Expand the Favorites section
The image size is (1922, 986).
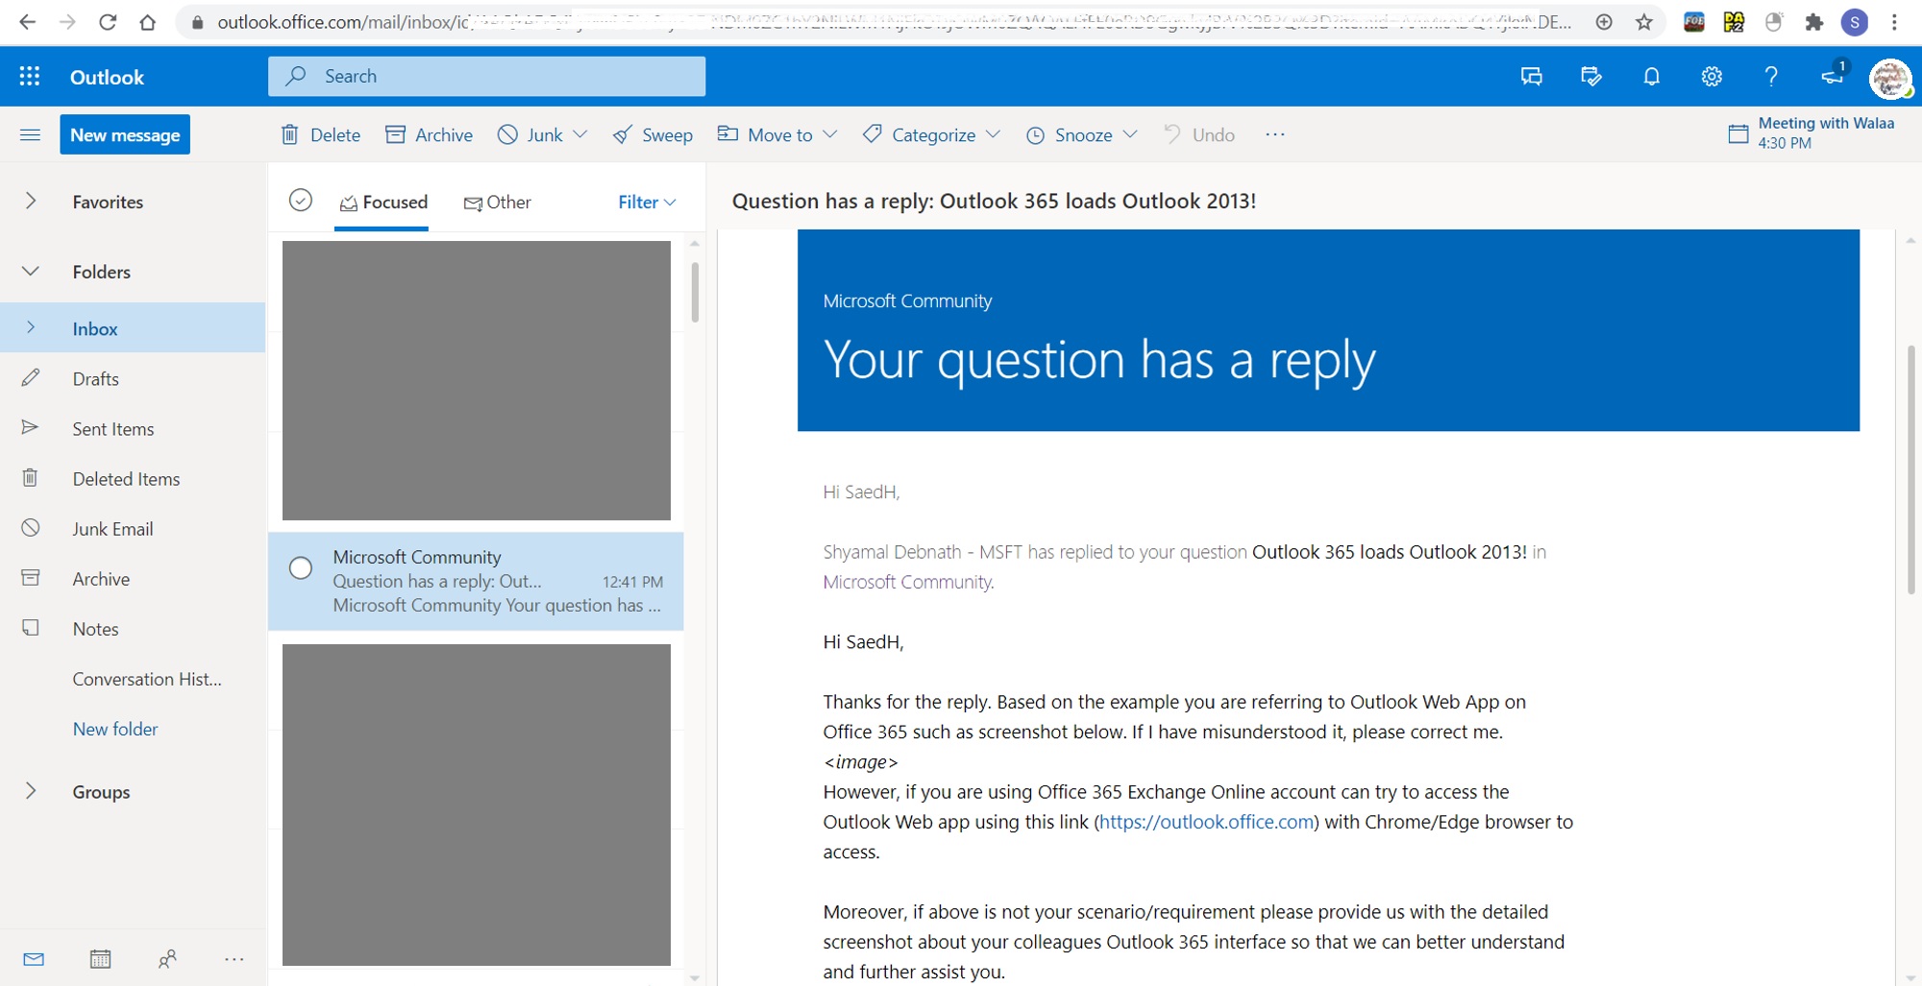click(x=31, y=201)
